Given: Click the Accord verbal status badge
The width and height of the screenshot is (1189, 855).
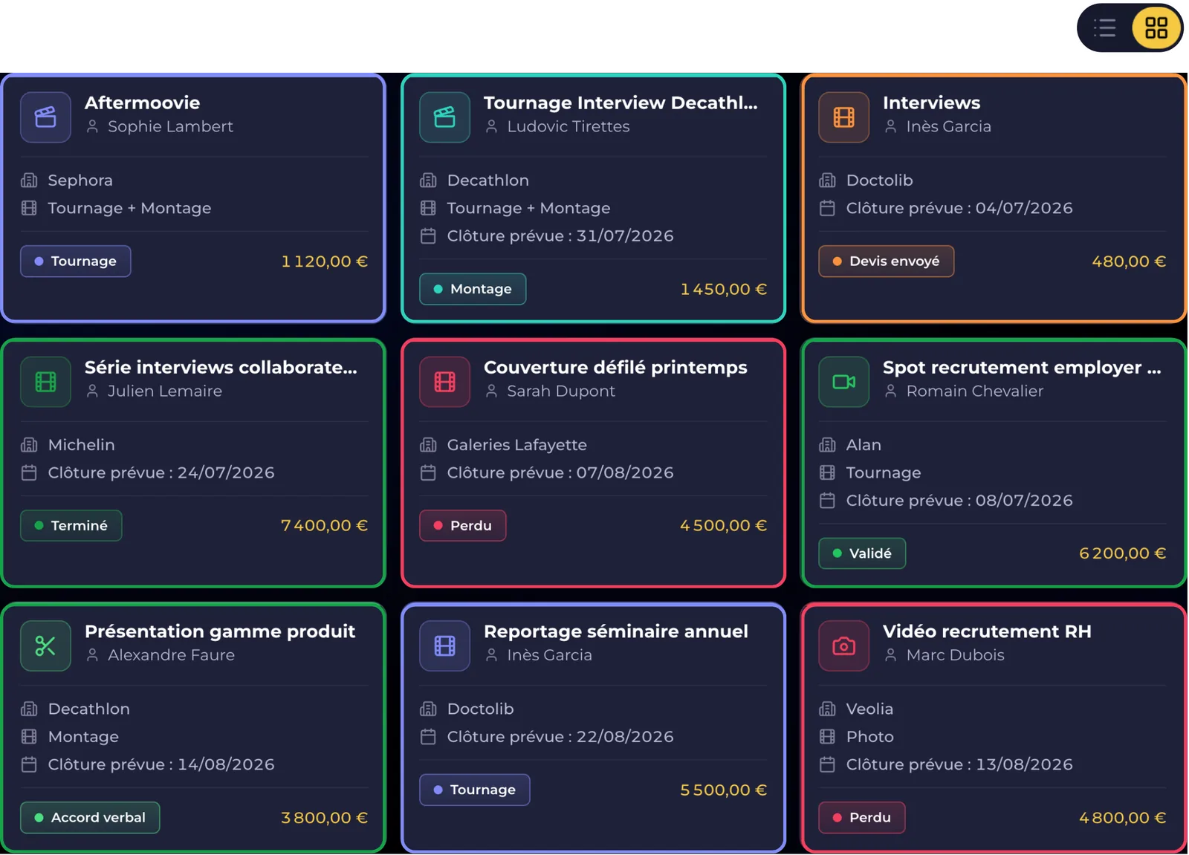Looking at the screenshot, I should coord(90,818).
